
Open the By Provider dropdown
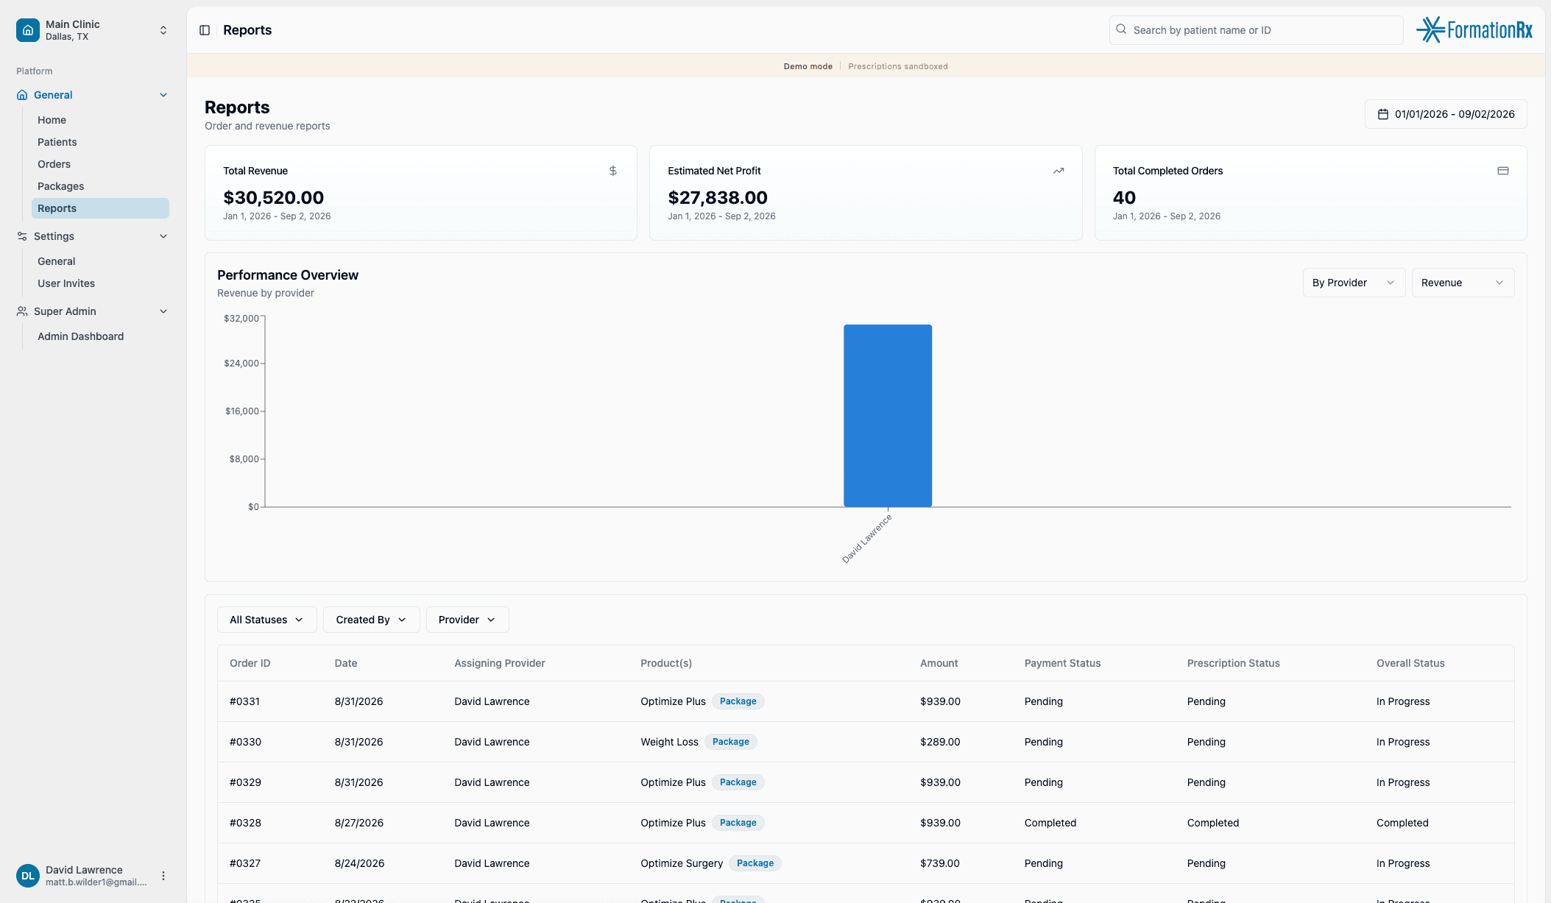1354,283
